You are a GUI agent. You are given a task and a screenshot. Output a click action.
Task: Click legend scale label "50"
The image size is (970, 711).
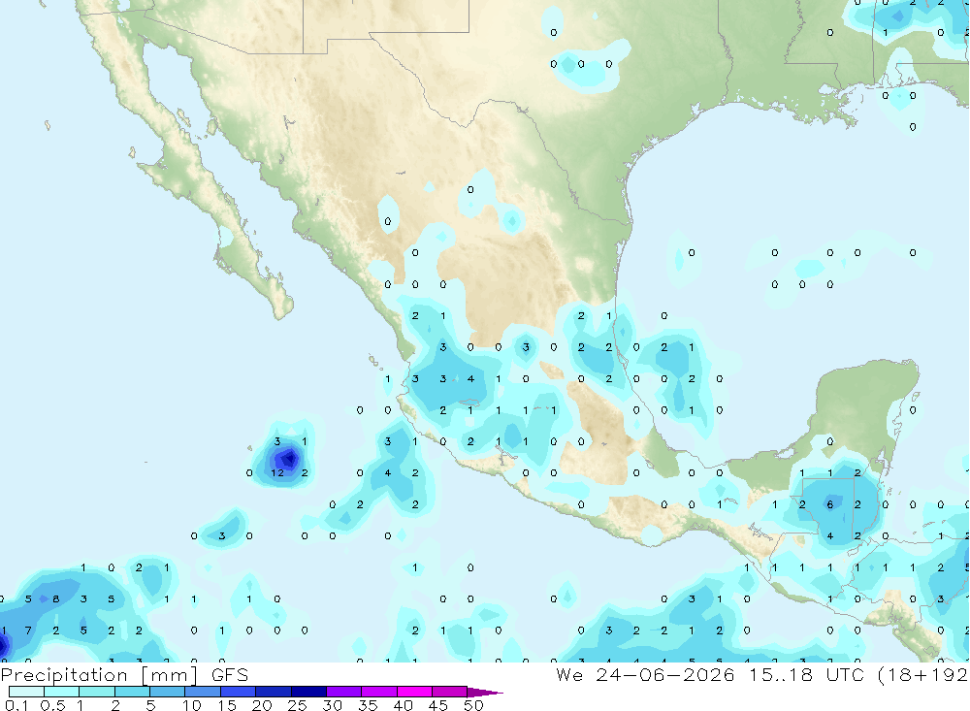[x=473, y=705]
